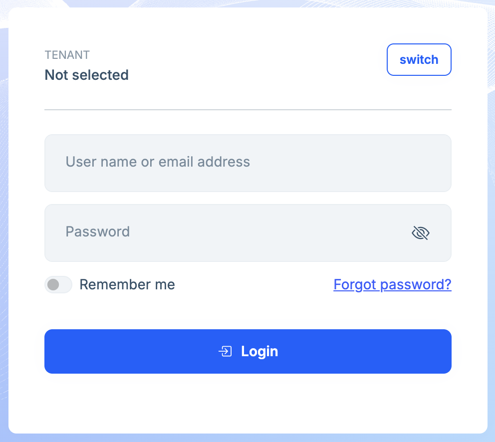This screenshot has width=495, height=442.
Task: Click the divider line below the tenant section
Action: pos(247,109)
